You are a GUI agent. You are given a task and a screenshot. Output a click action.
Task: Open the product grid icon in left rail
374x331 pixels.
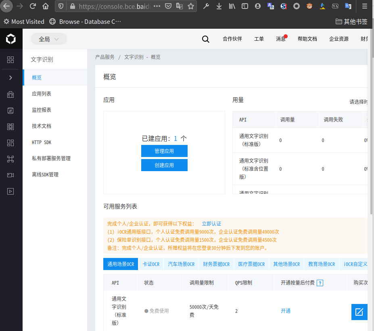point(10,60)
